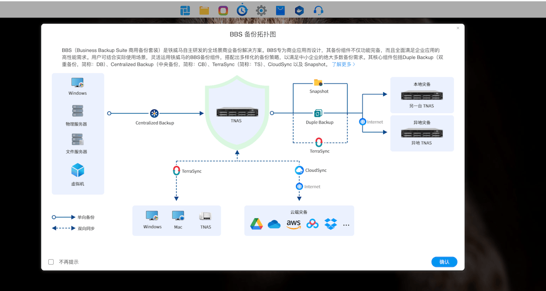Click the Dropbox icon
The width and height of the screenshot is (546, 291).
point(331,224)
